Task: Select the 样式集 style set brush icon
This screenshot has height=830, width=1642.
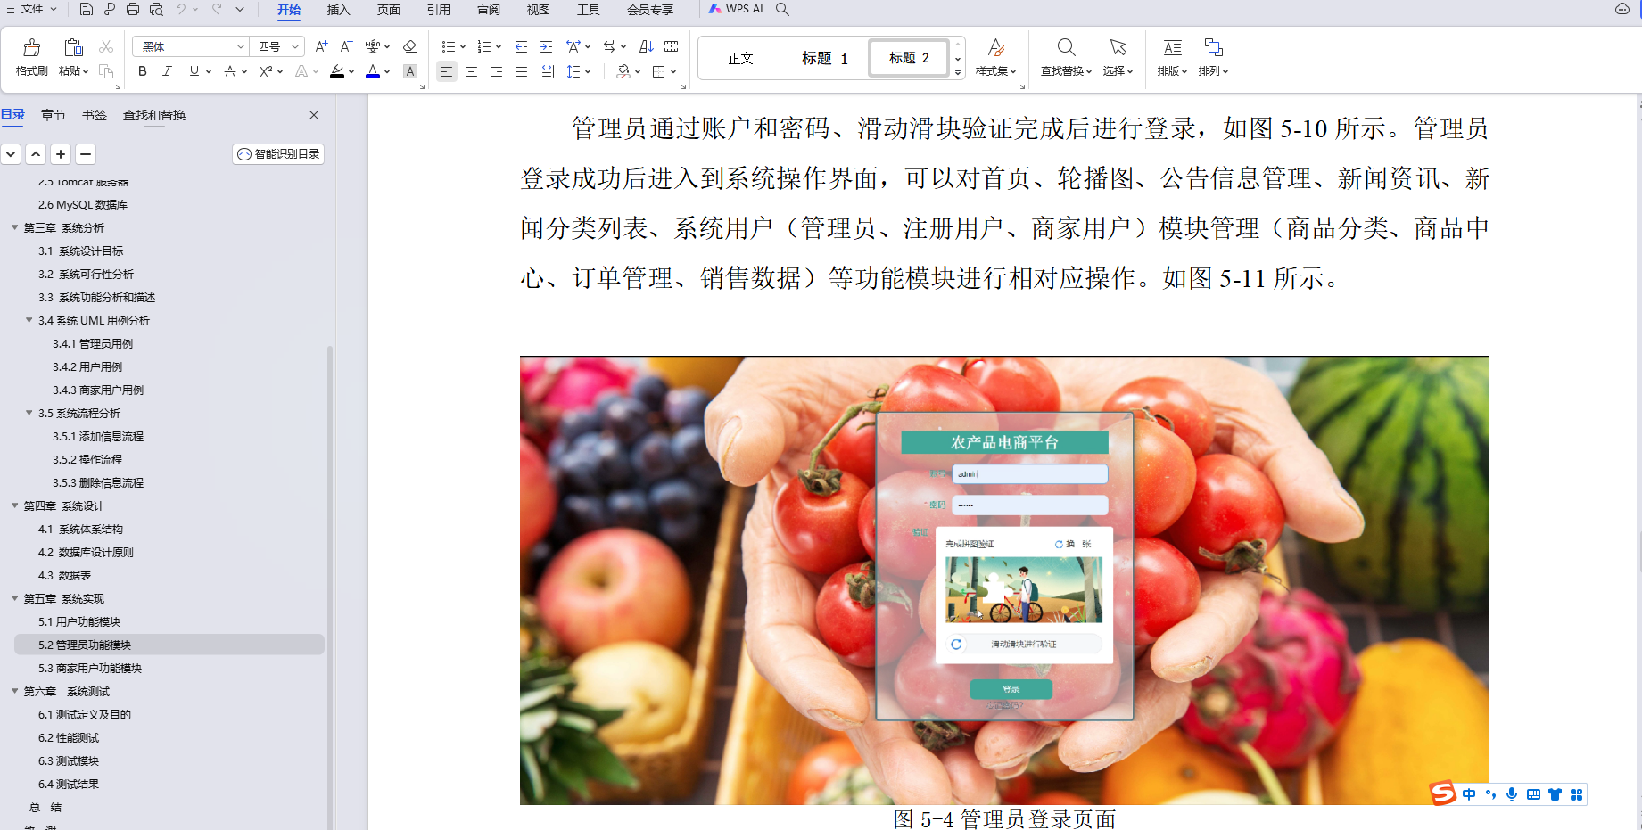Action: tap(995, 47)
